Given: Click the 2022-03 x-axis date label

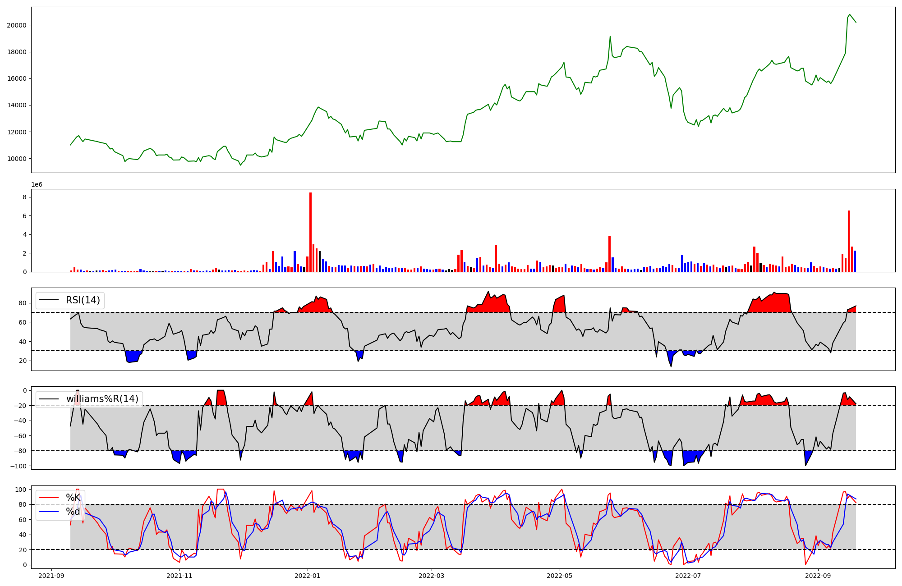Looking at the screenshot, I should (x=432, y=575).
